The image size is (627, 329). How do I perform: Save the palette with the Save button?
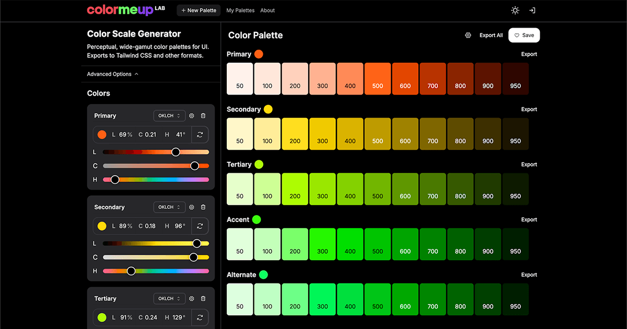coord(524,35)
